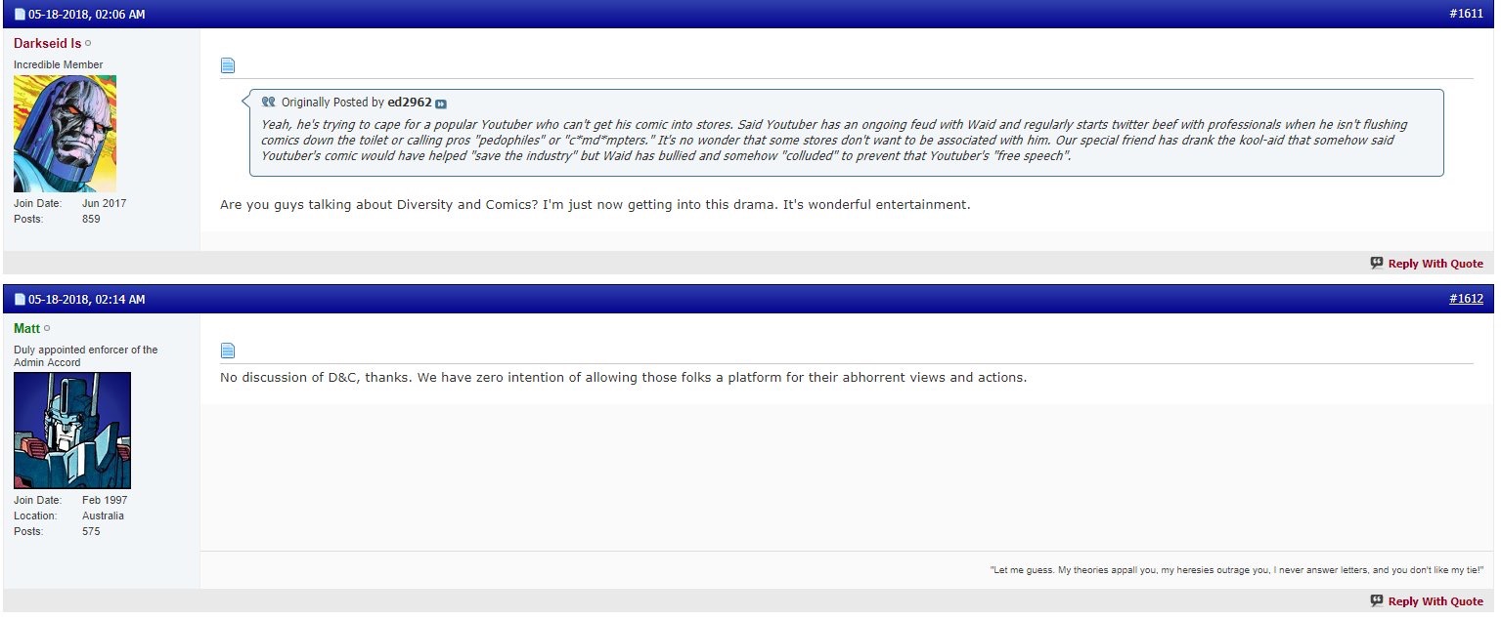Open permalink #1611
Image resolution: width=1501 pixels, height=619 pixels.
(x=1466, y=14)
